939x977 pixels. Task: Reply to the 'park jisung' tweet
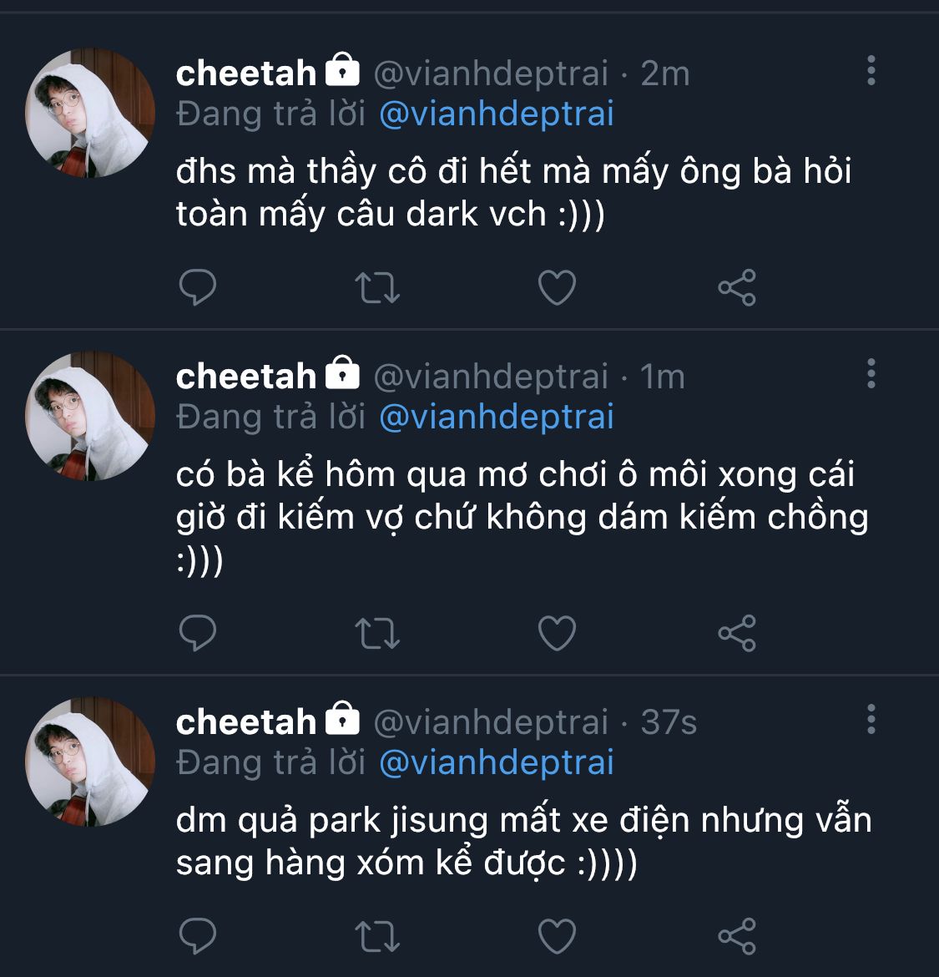tap(198, 936)
